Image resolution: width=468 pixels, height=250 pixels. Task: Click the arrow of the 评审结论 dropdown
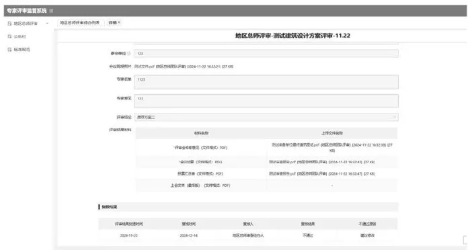click(394, 117)
